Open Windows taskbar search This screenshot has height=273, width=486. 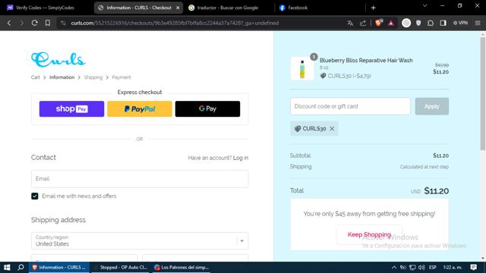(21, 267)
